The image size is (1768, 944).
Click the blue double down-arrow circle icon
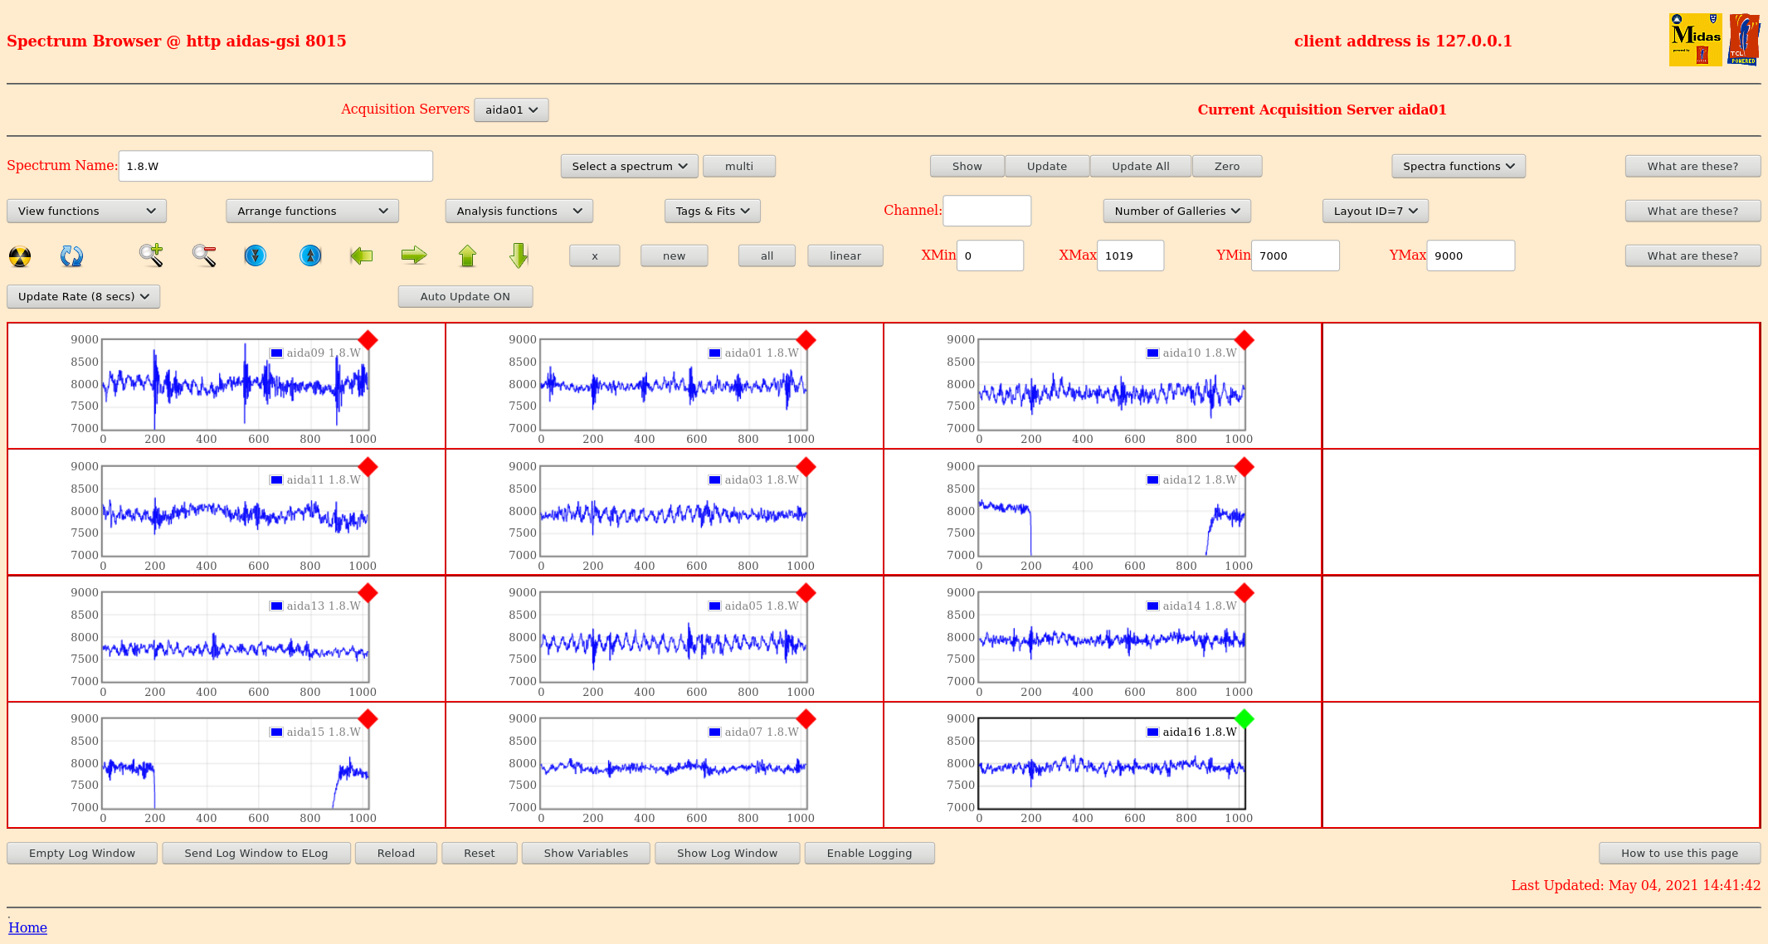256,255
